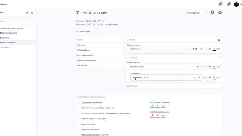Select Реестр скважин in sidebar
Viewport: 242px width, 136px height.
tap(8, 42)
